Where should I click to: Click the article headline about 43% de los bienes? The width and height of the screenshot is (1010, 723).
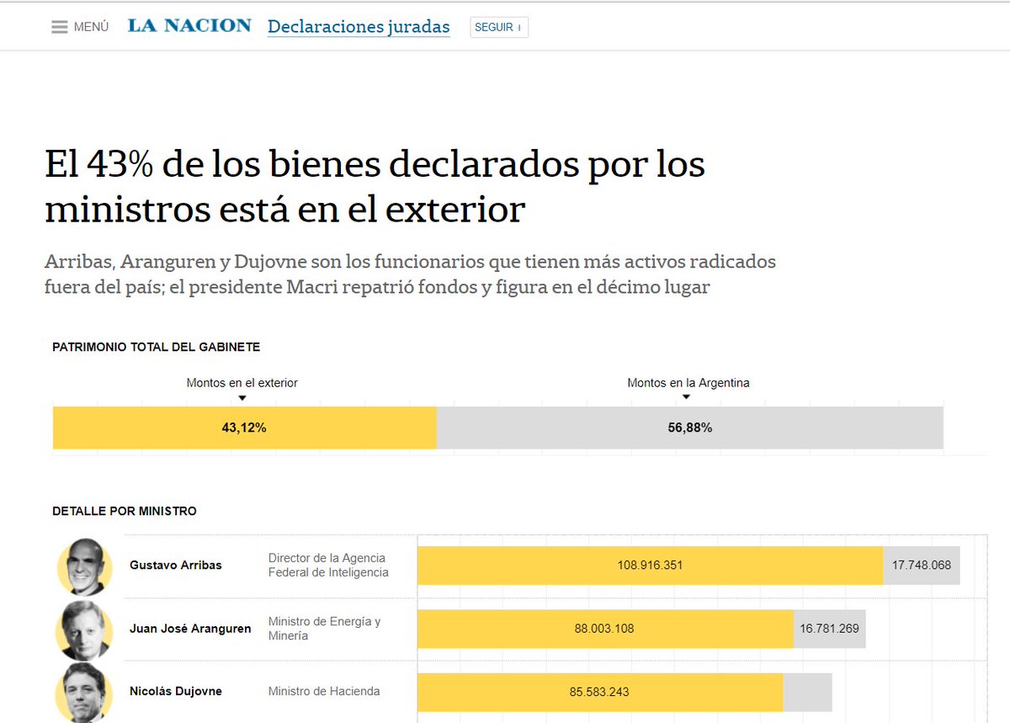(x=375, y=186)
